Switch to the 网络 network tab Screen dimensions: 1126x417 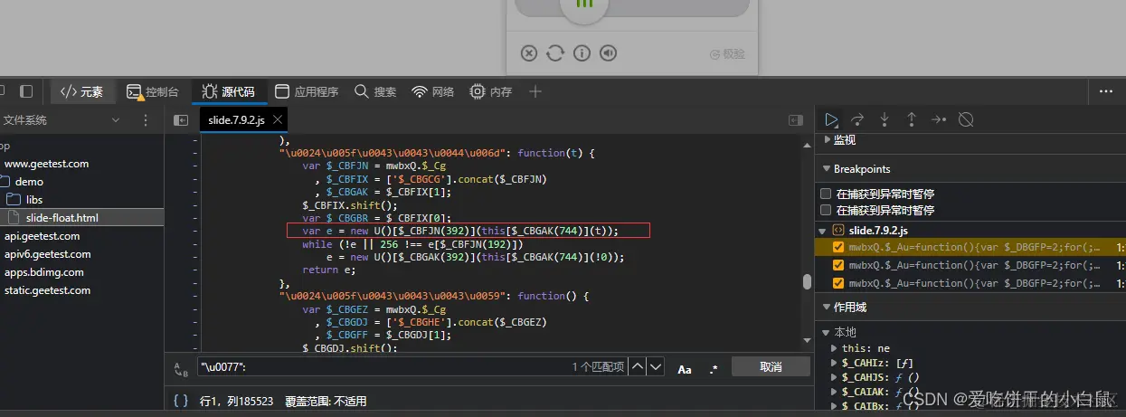[x=433, y=91]
